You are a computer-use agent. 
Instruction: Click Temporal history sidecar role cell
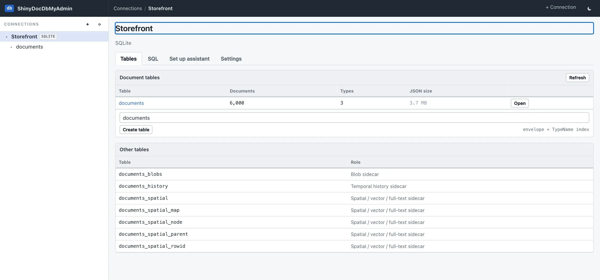tap(378, 186)
